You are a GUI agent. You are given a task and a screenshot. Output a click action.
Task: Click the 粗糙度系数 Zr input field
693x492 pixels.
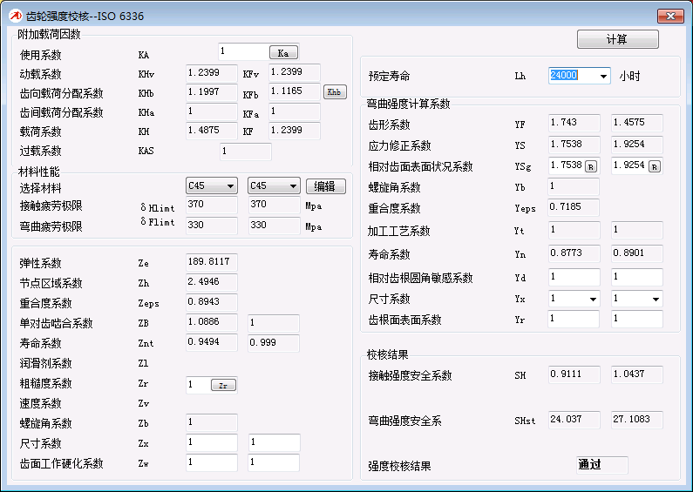pos(199,385)
